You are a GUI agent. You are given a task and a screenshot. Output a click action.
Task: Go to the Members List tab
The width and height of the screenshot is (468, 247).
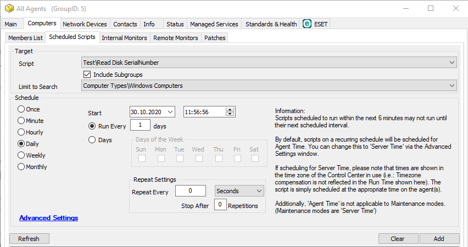(x=25, y=38)
